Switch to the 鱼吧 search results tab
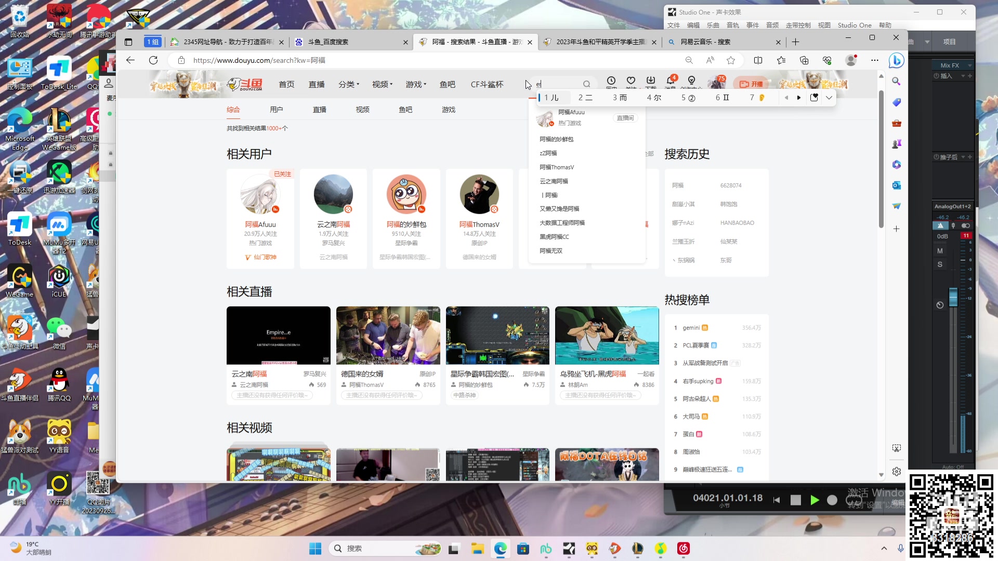 click(405, 110)
